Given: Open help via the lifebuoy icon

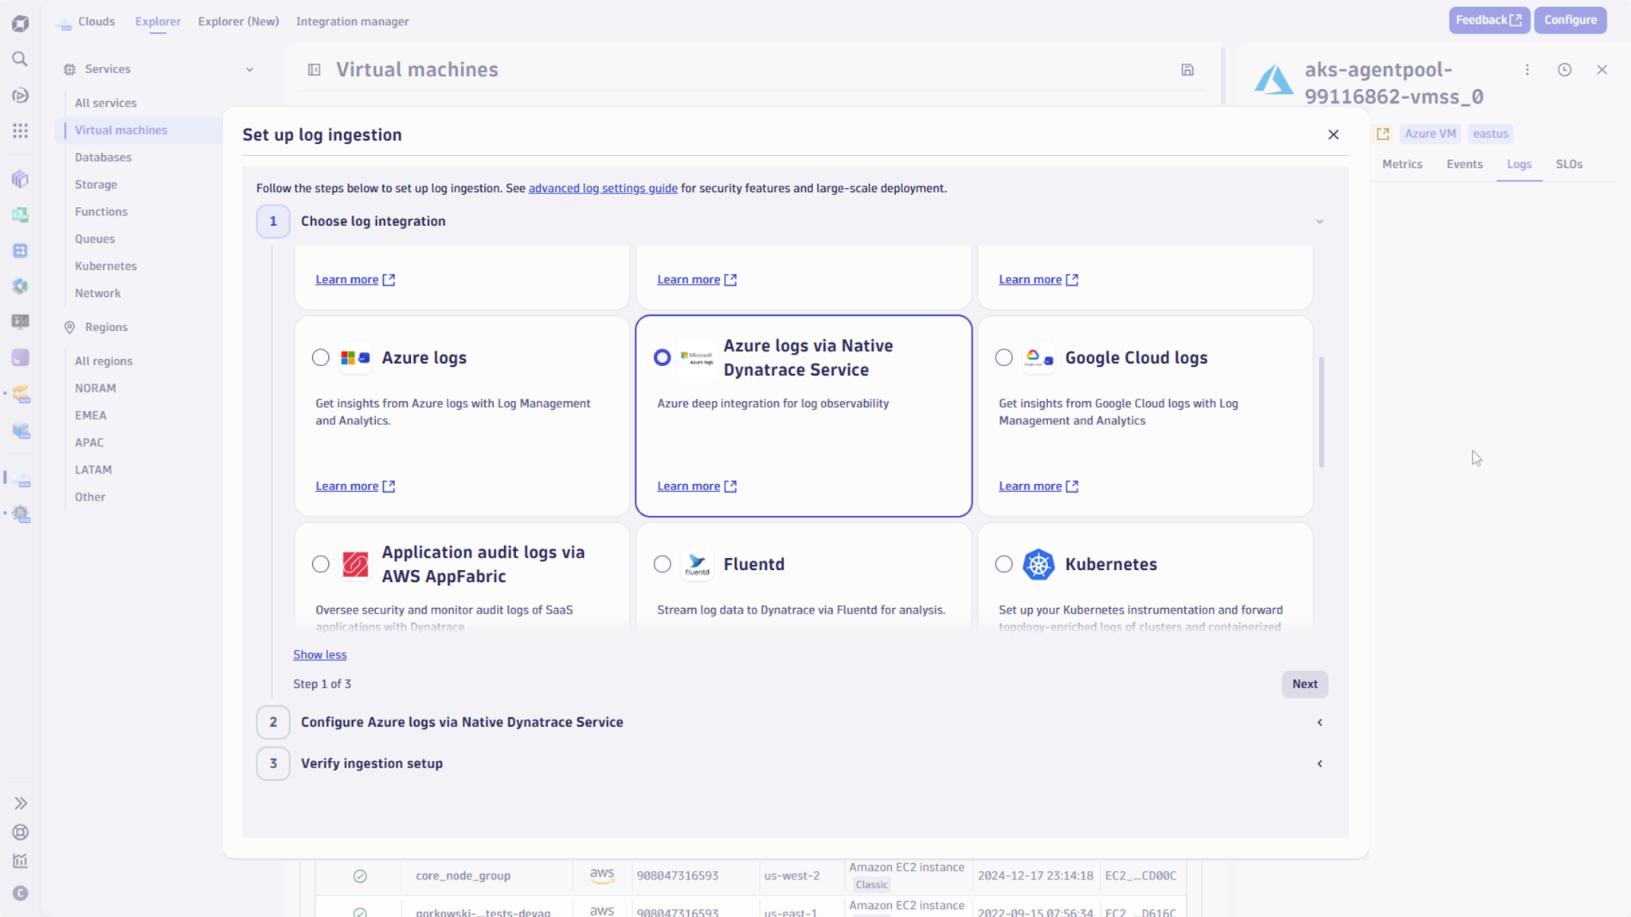Looking at the screenshot, I should 20,832.
